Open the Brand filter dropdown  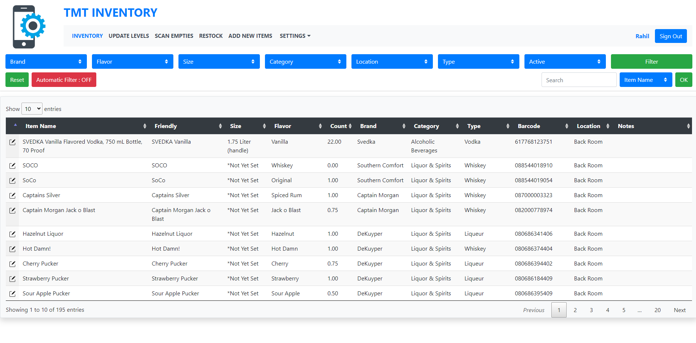tap(46, 61)
